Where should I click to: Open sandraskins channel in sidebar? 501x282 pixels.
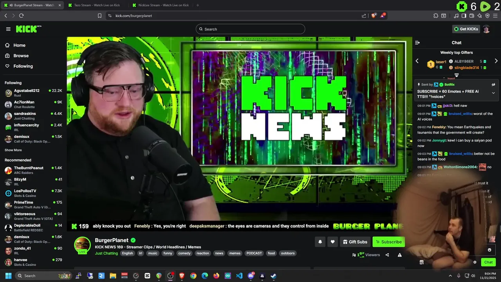point(33,116)
